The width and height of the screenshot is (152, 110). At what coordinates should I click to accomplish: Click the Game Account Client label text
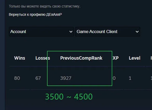[x=97, y=32]
